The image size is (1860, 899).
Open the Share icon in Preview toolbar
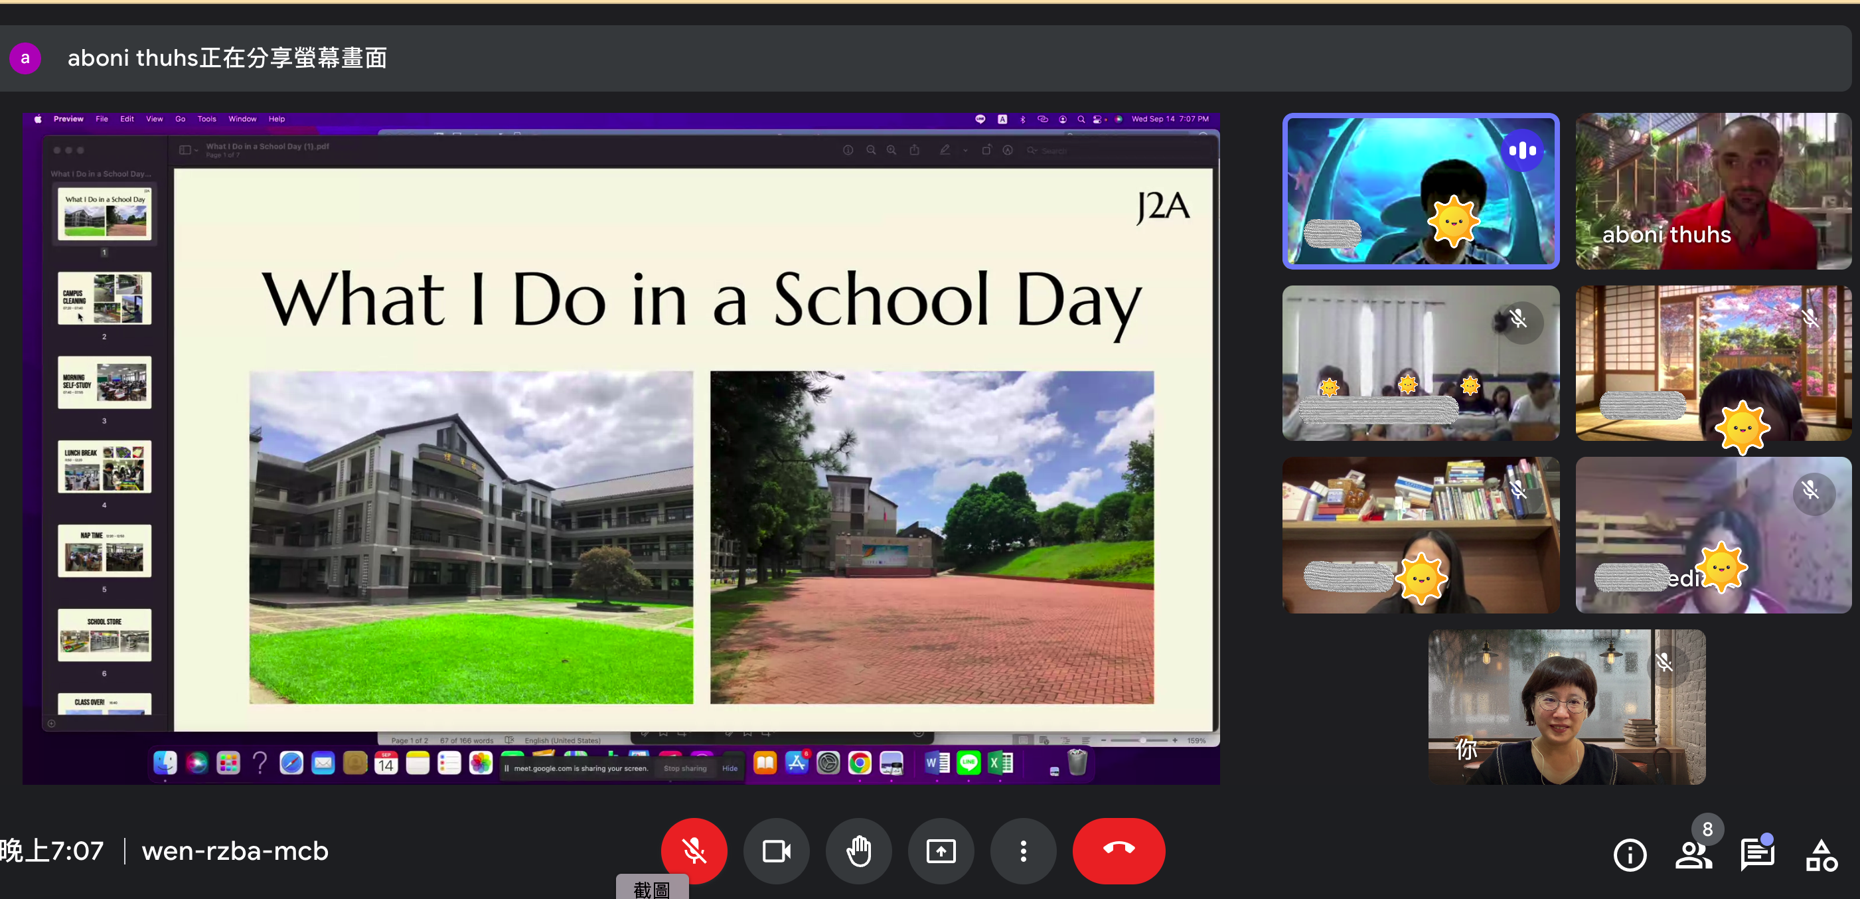pyautogui.click(x=915, y=149)
